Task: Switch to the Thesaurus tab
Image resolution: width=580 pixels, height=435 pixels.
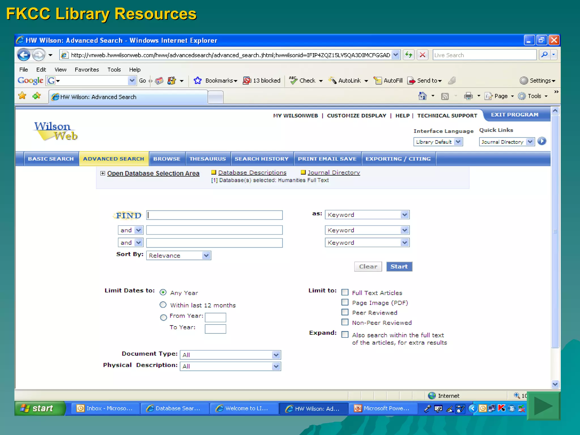Action: [x=208, y=159]
